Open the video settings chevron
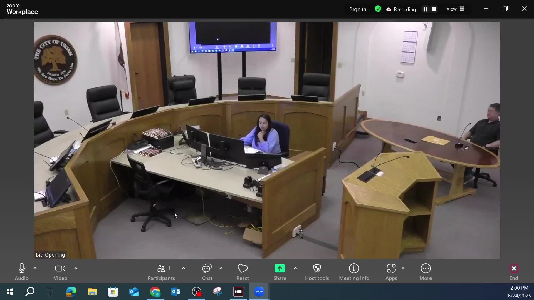The image size is (534, 300). 76,268
